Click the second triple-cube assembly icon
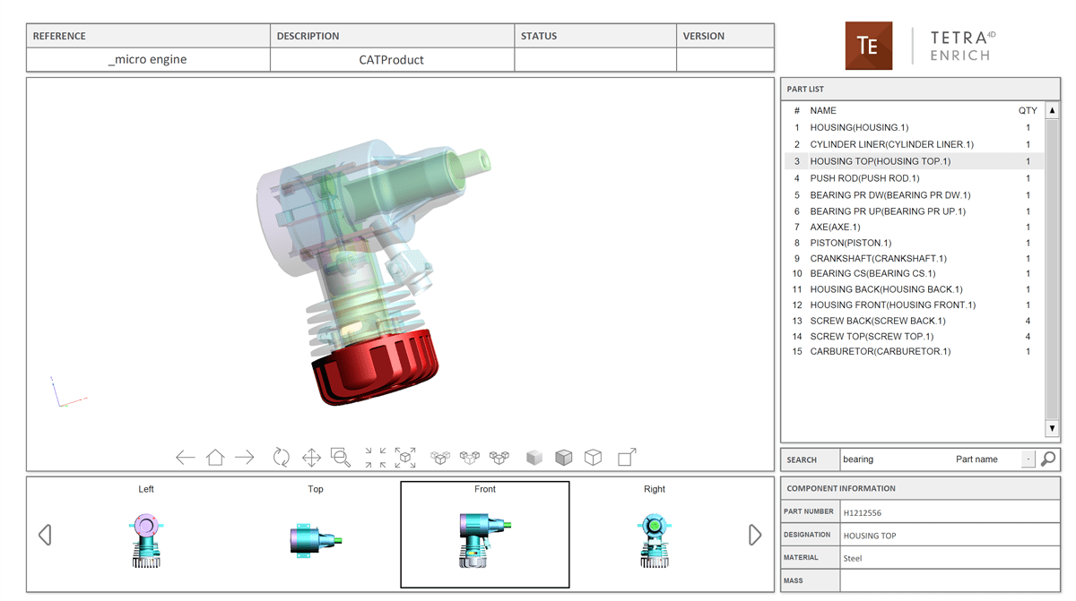The image size is (1076, 601). (470, 458)
